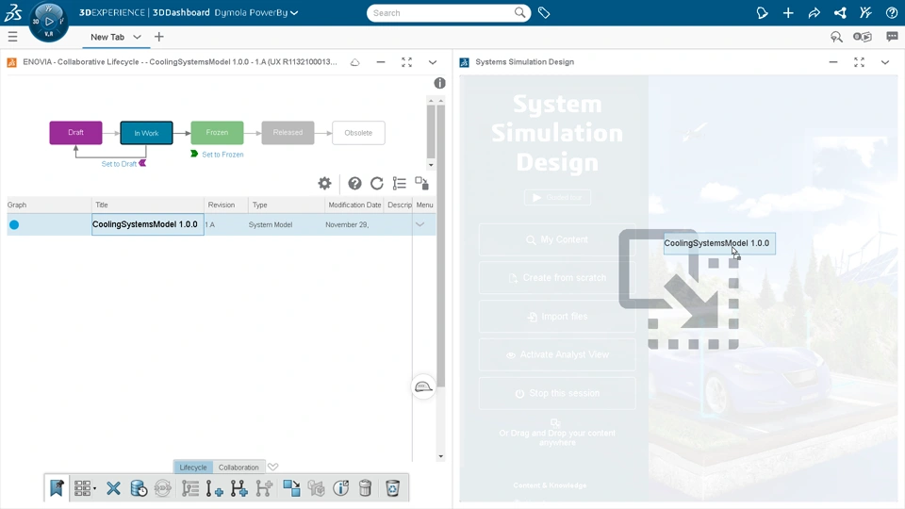Open the grid view dropdown in the action bar
Viewport: 905px width, 509px height.
(x=85, y=488)
